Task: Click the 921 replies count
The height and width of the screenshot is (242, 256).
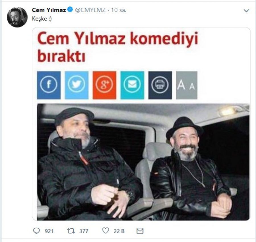Action: [x=49, y=231]
